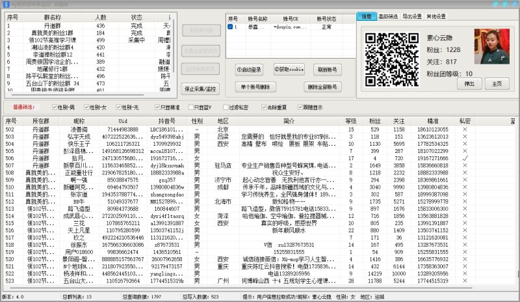
Task: Sort user table by the 昵称 header
Action: point(79,121)
